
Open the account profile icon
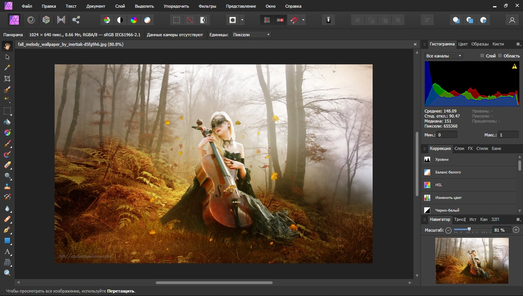point(512,20)
